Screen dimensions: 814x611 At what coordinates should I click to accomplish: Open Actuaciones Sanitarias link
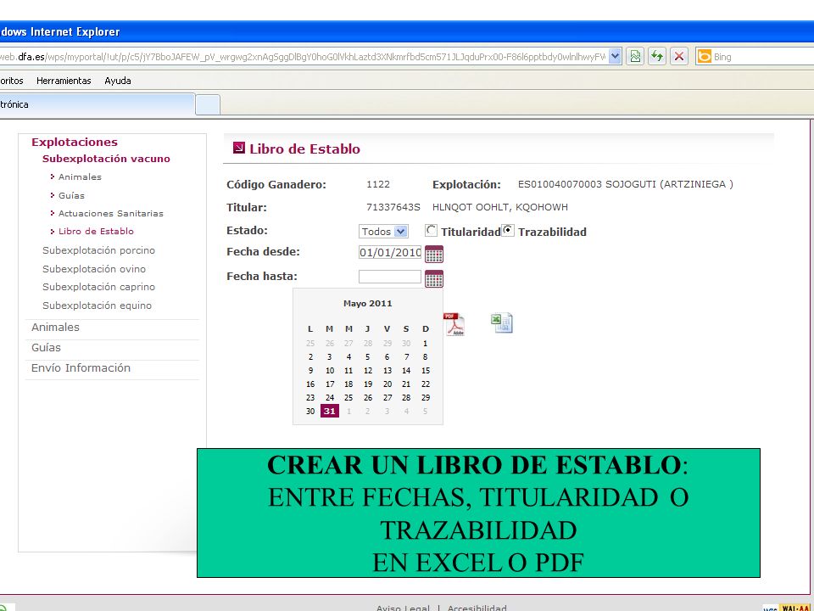click(x=110, y=213)
